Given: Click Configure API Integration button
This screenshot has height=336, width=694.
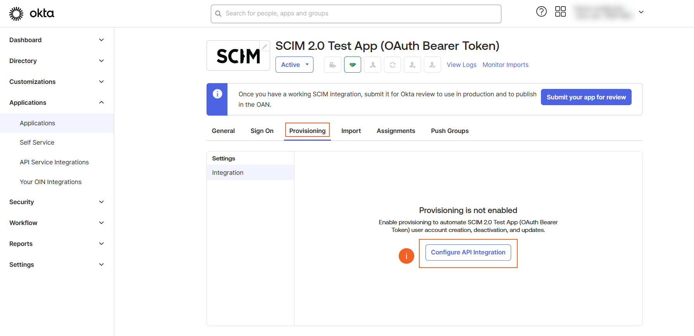Looking at the screenshot, I should [x=468, y=252].
